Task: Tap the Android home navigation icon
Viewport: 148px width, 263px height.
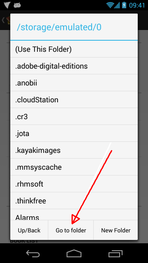Action: coord(74,253)
